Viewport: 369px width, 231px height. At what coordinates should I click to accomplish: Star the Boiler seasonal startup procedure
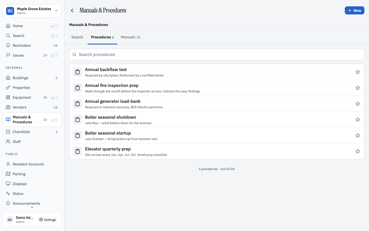(x=358, y=135)
